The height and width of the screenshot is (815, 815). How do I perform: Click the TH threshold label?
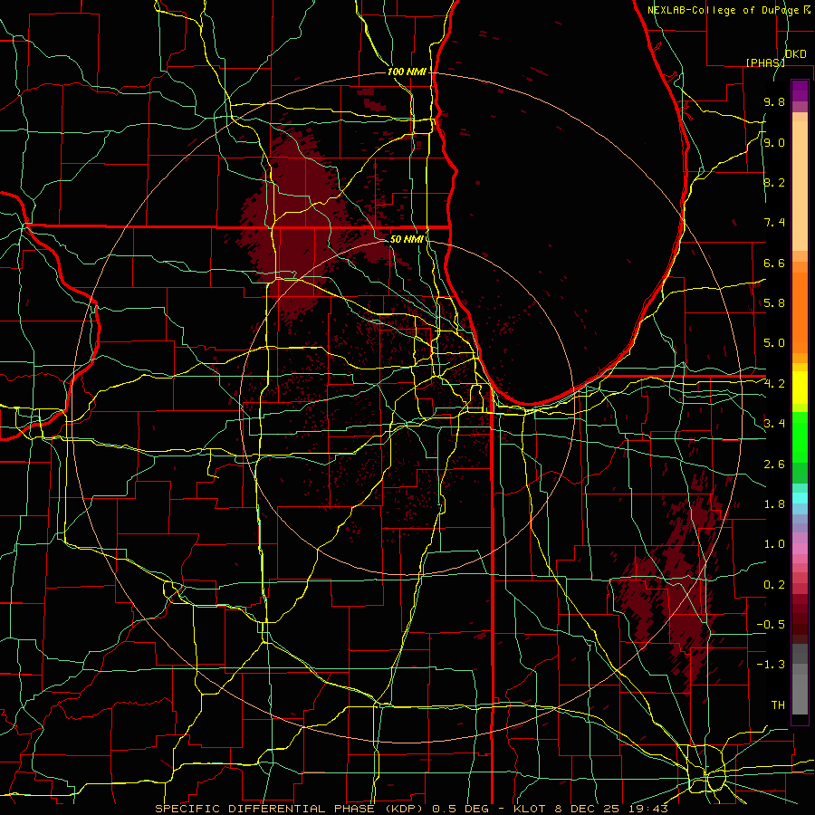[x=778, y=705]
